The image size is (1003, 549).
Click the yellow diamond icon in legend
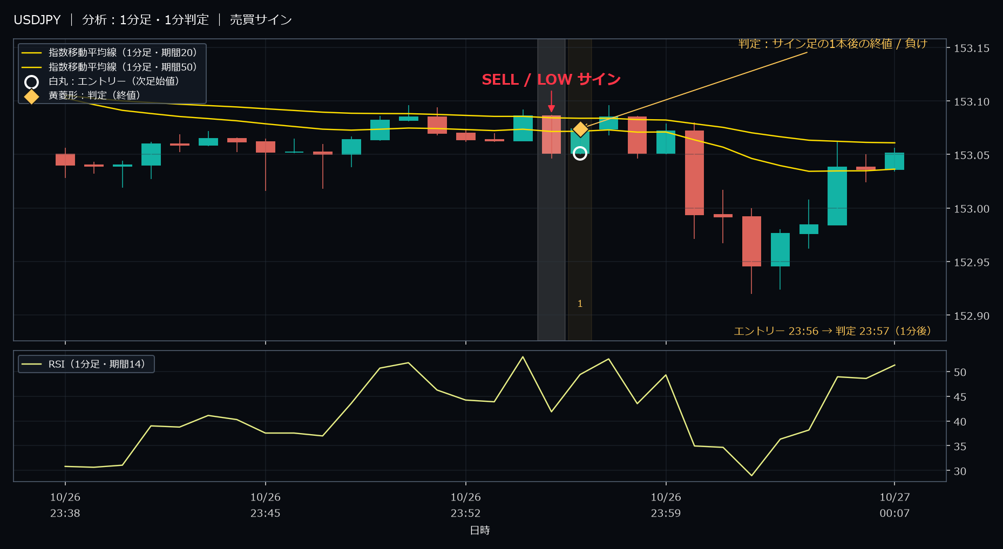pos(32,97)
